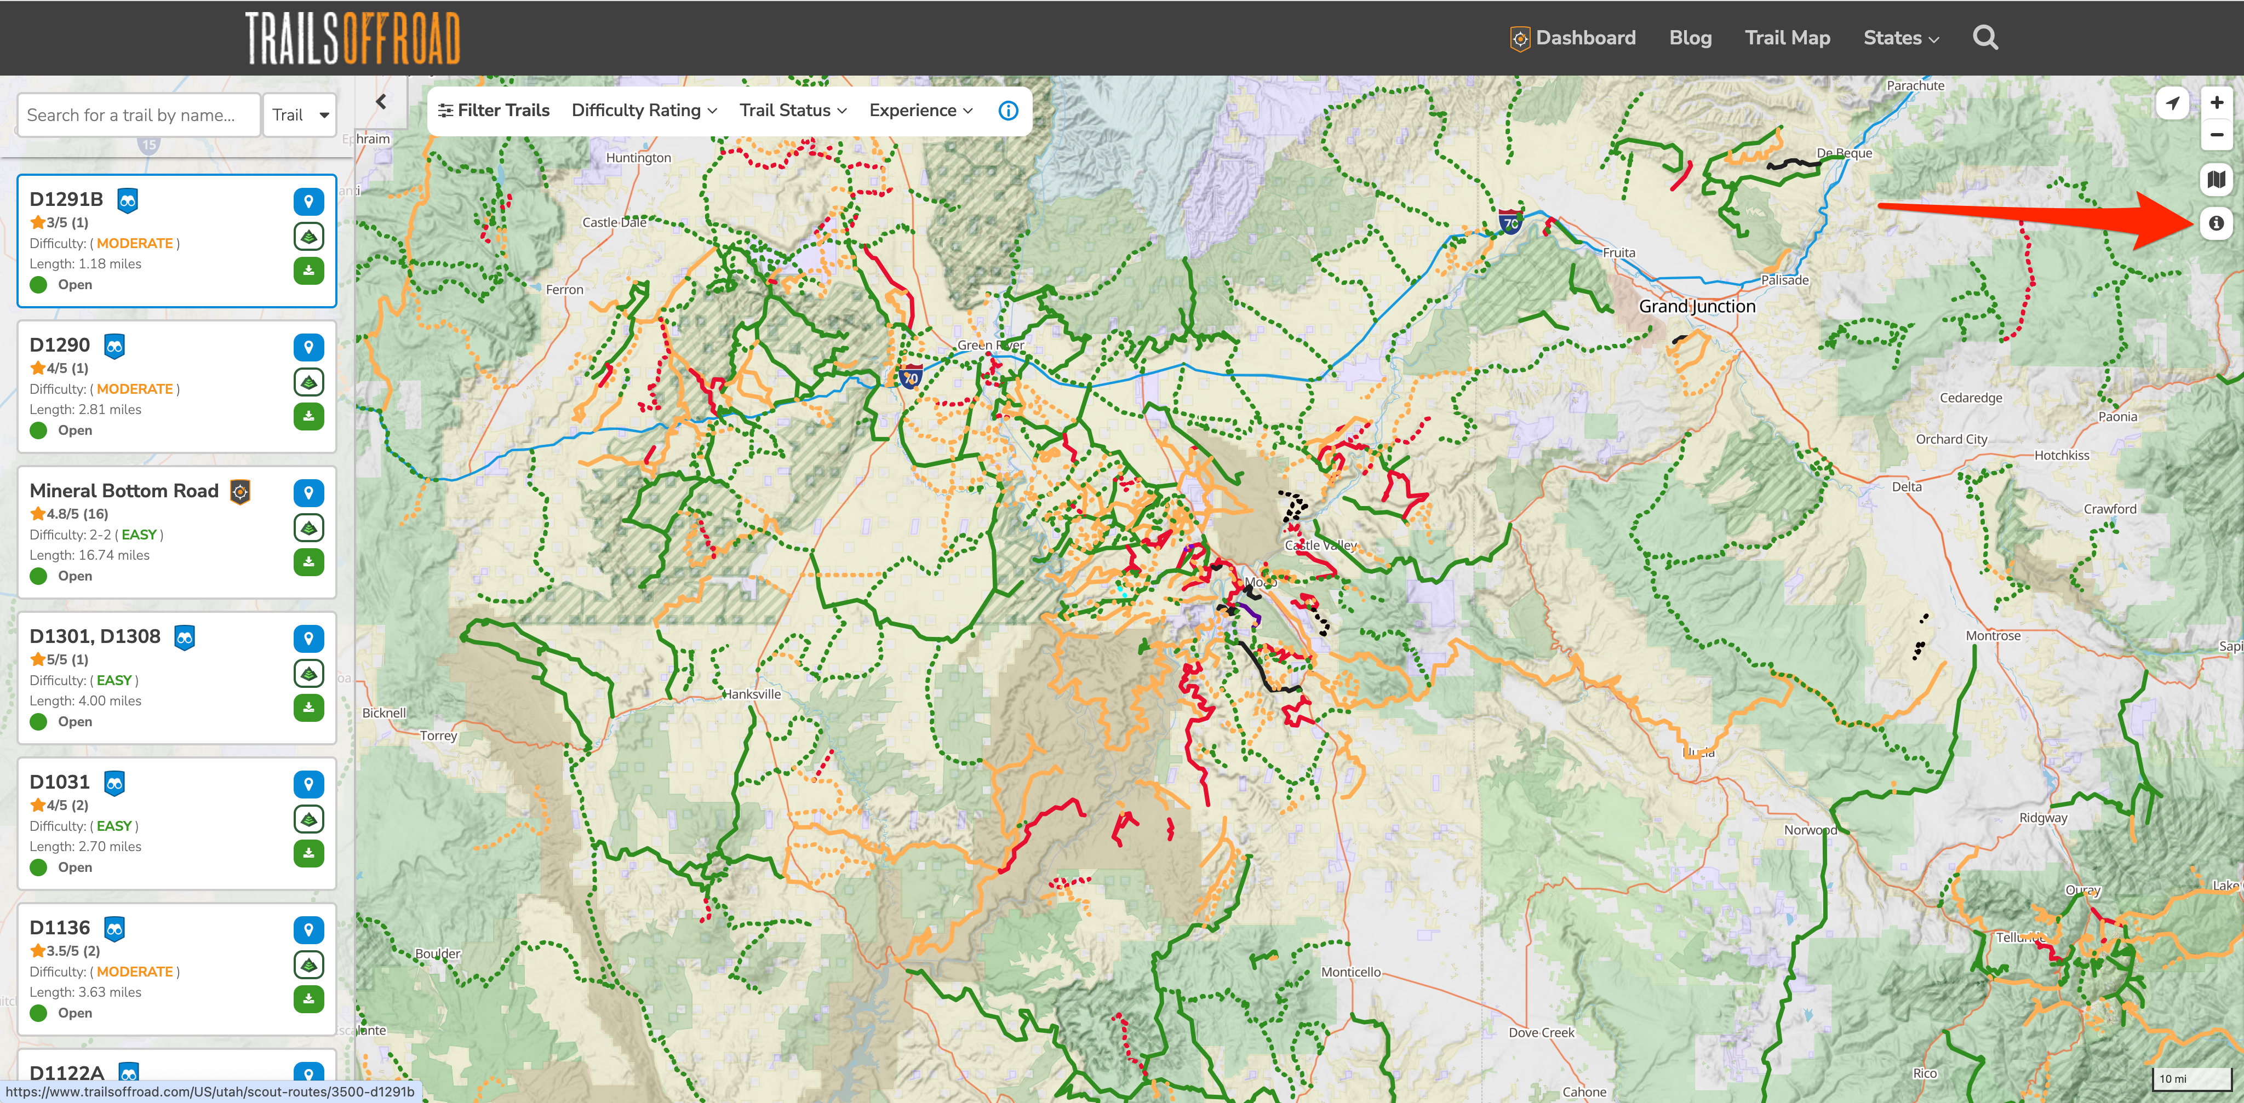
Task: Click Castle Dale label on map
Action: [614, 222]
